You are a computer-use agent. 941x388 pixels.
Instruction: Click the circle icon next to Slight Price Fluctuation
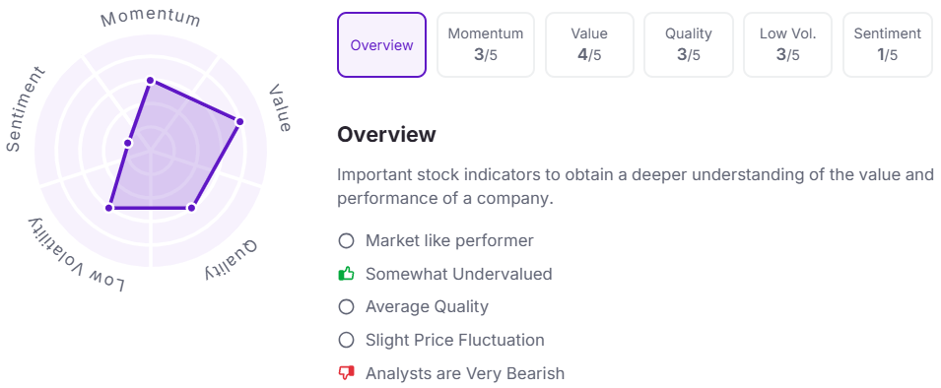(346, 341)
